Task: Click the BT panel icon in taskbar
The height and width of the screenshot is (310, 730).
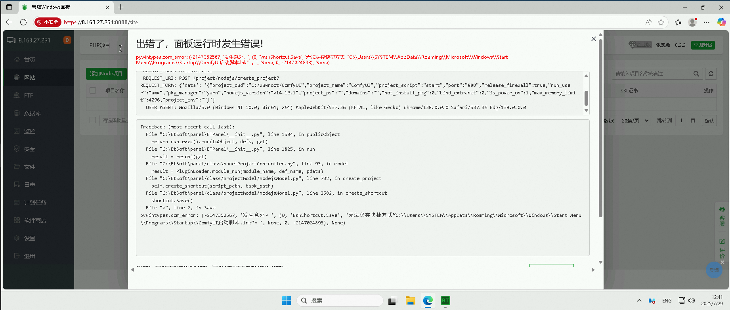Action: click(x=445, y=300)
